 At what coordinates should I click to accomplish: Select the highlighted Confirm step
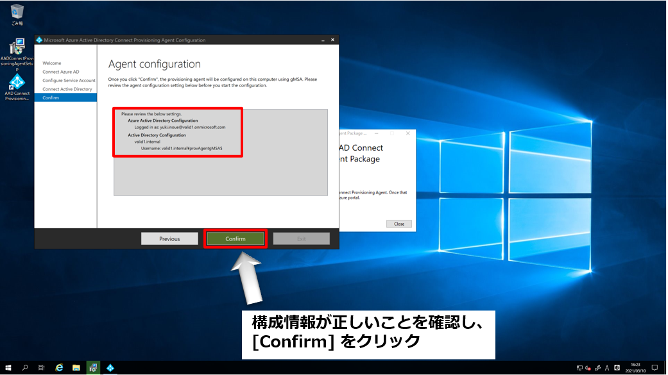pos(65,98)
